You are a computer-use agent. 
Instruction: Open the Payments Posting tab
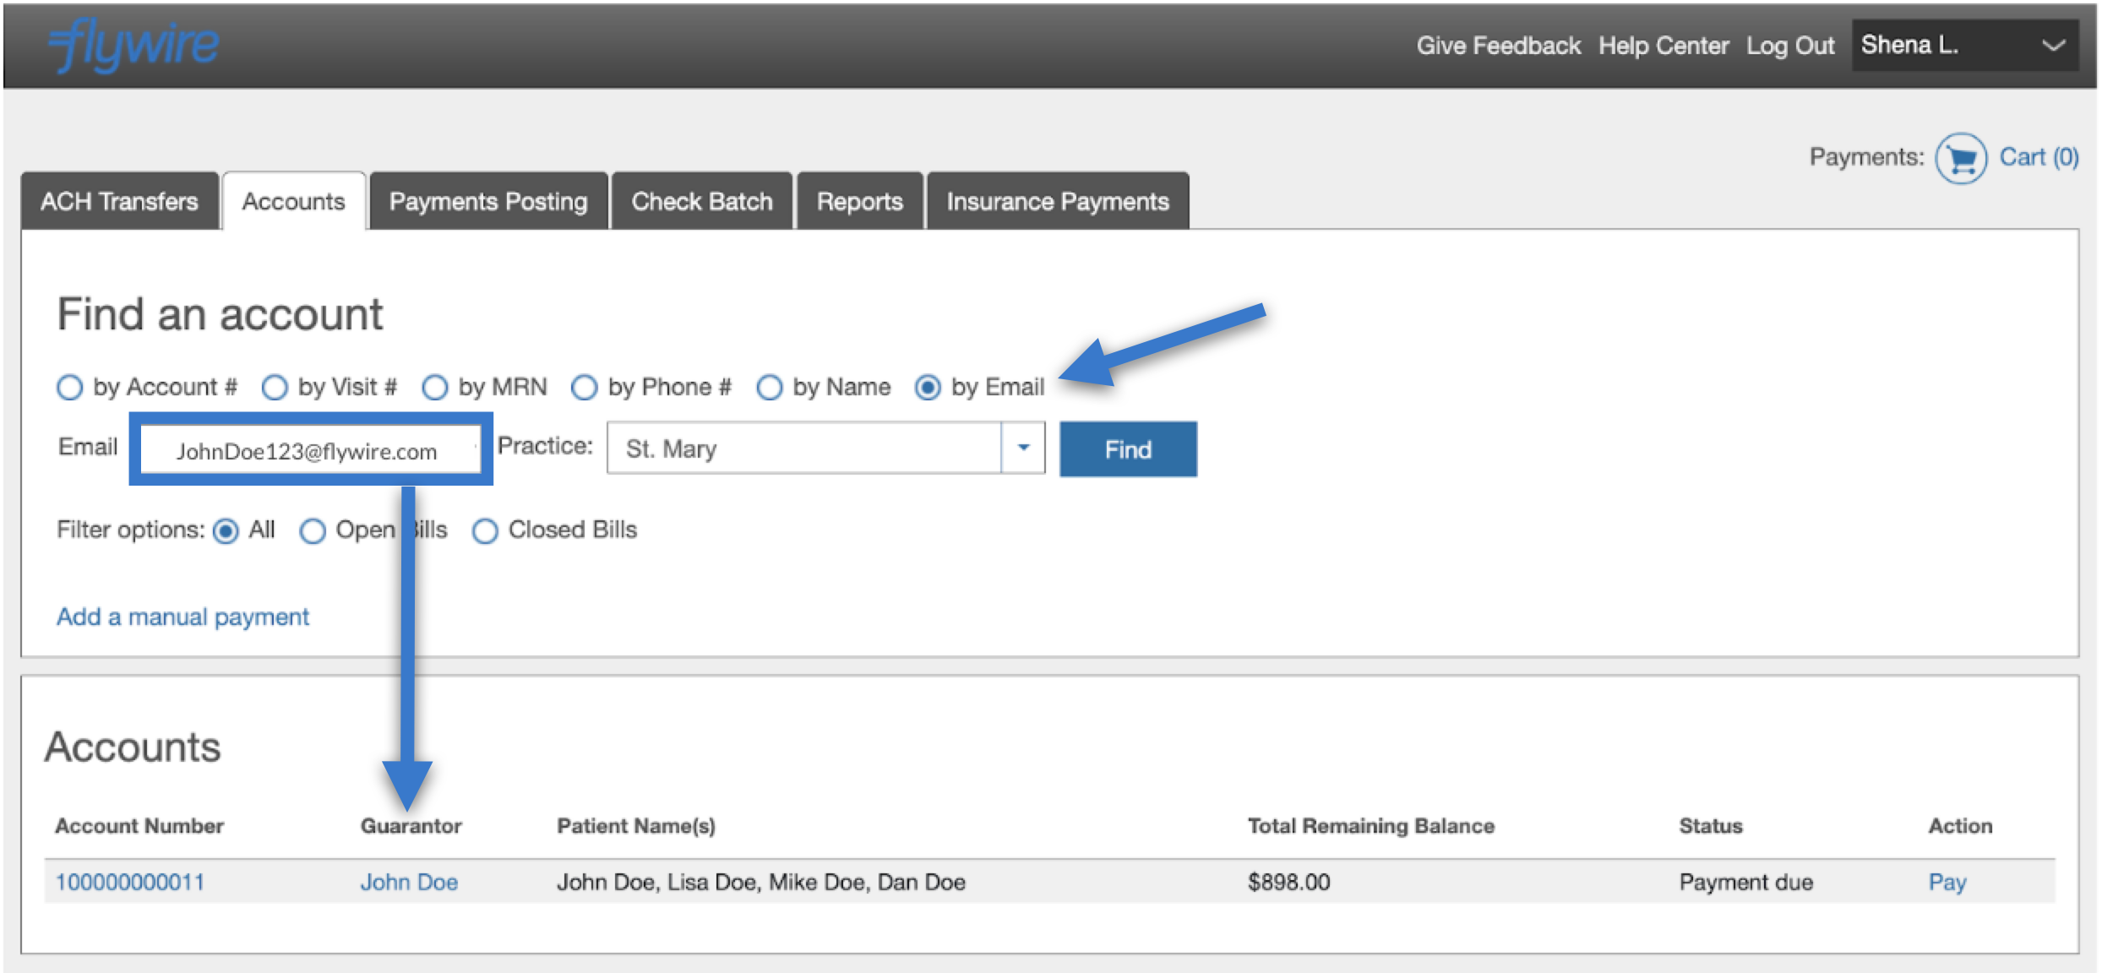click(487, 201)
